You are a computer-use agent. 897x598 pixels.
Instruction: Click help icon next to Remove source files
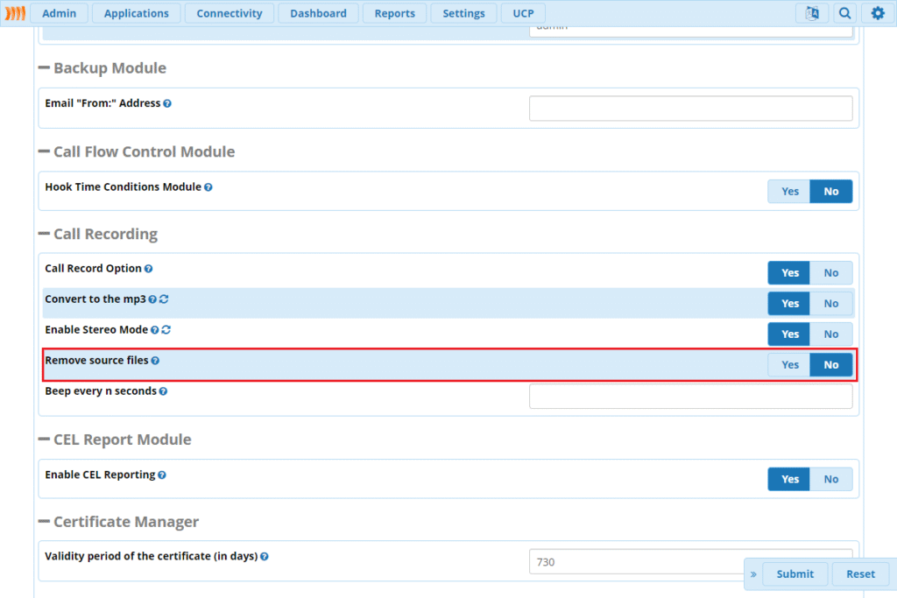(155, 361)
